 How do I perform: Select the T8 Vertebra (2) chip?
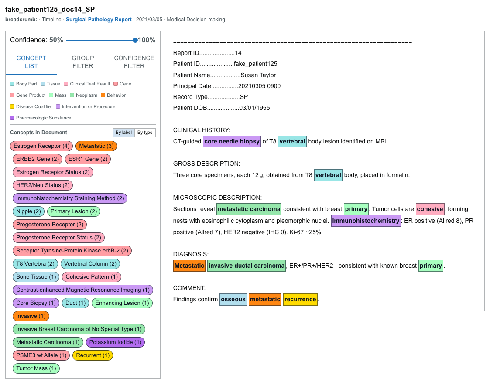point(35,264)
